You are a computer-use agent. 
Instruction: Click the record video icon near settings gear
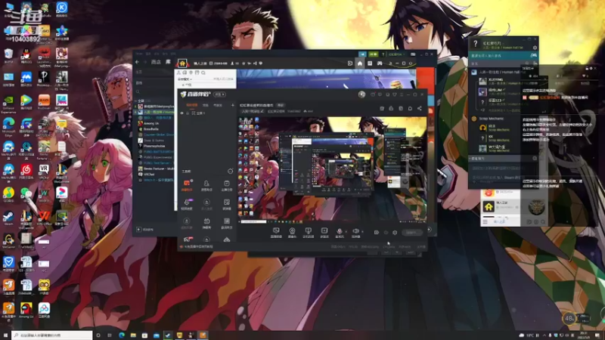376,233
